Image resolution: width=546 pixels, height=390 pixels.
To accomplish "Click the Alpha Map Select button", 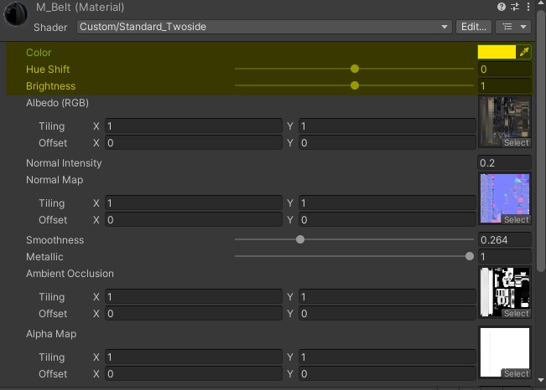I will tap(516, 373).
